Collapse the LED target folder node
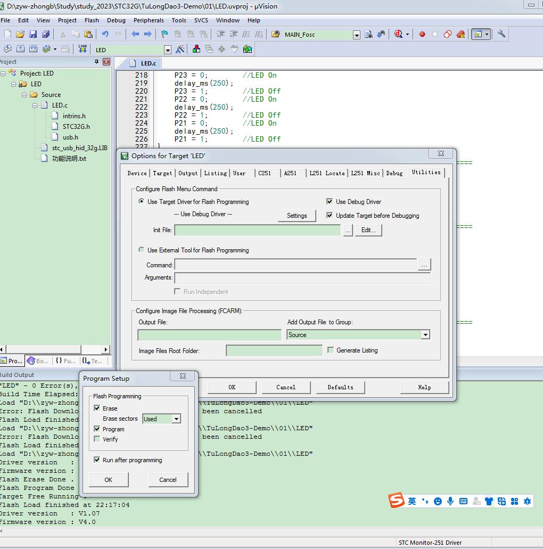The image size is (543, 549). coord(13,84)
